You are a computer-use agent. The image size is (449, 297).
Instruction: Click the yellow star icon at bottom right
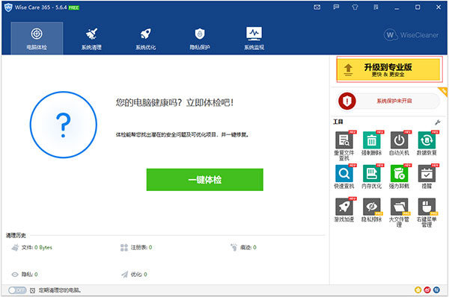[x=418, y=290]
